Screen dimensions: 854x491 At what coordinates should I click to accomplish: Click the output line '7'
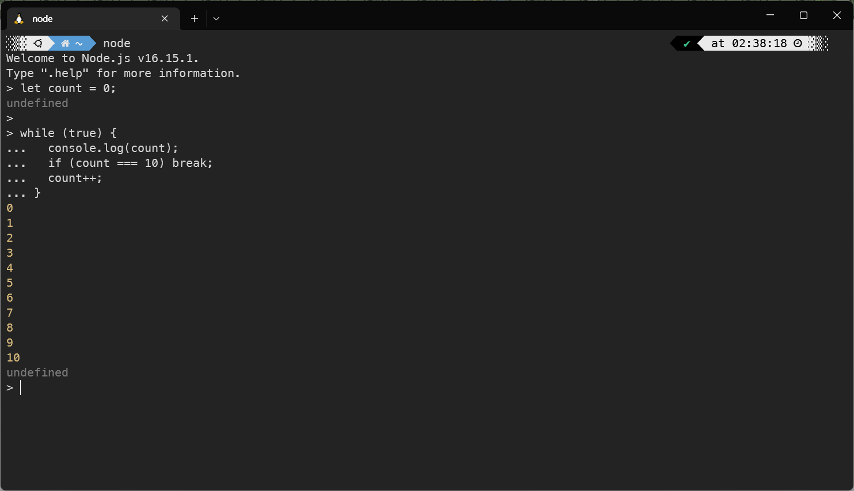coord(10,313)
